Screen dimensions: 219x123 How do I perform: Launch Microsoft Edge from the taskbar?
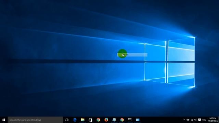coord(75,120)
